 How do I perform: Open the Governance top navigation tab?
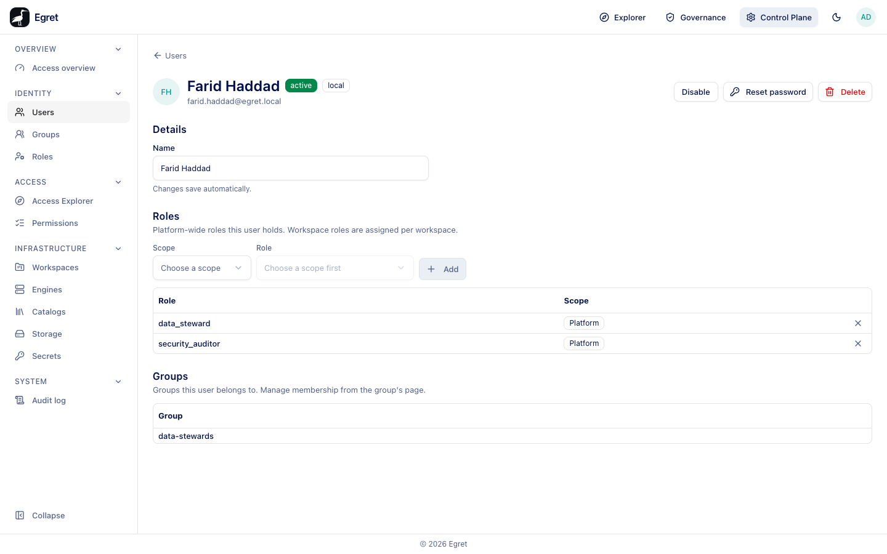coord(696,17)
